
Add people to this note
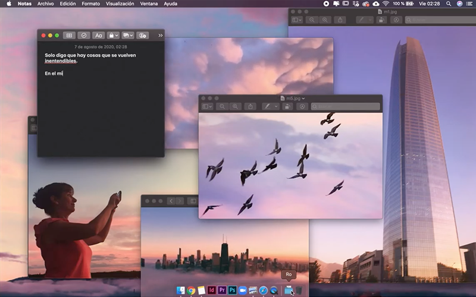(142, 36)
